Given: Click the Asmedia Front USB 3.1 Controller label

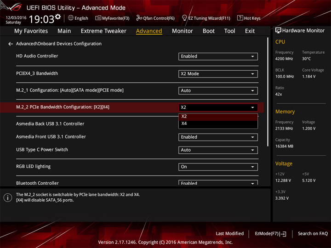Looking at the screenshot, I should [x=51, y=137].
